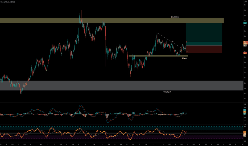Click the orange current price label
248x146 pixels.
pos(245,43)
